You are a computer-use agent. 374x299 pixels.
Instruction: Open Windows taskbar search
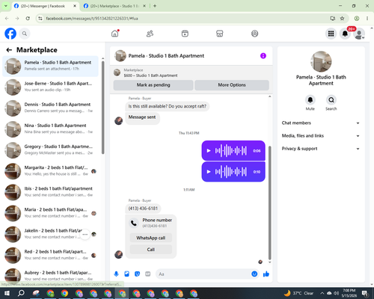coord(21,293)
